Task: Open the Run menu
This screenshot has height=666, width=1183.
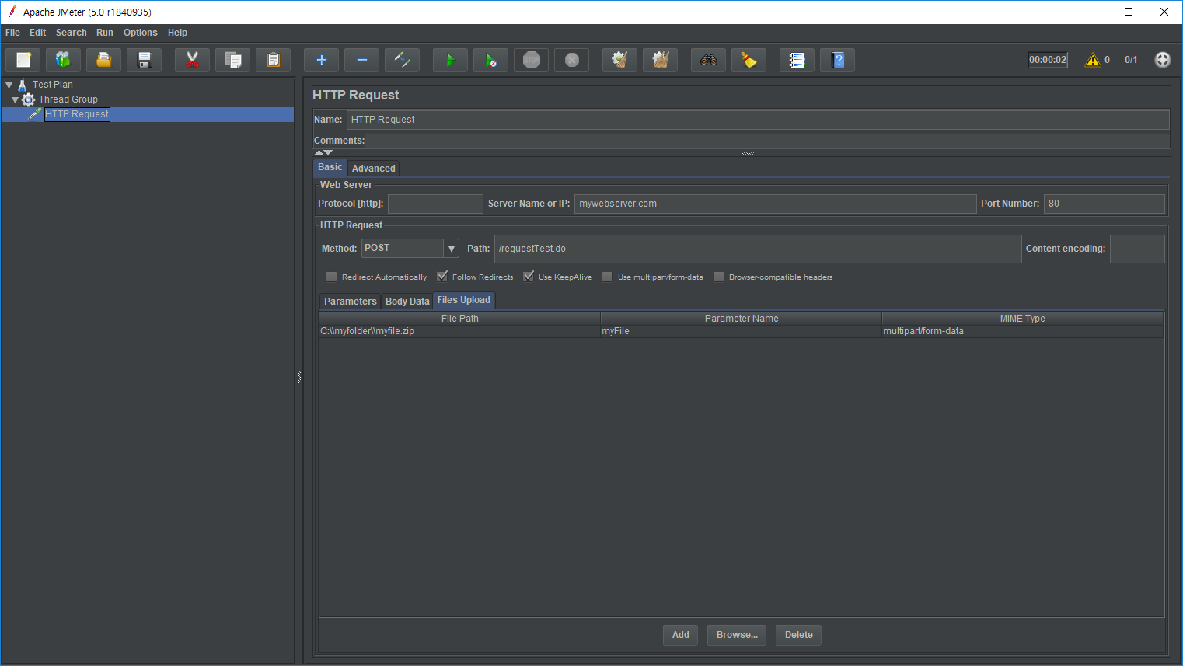Action: click(x=105, y=33)
